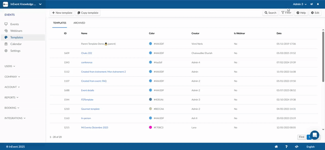325x150 pixels.
Task: Click the Filter button
Action: pyautogui.click(x=286, y=13)
